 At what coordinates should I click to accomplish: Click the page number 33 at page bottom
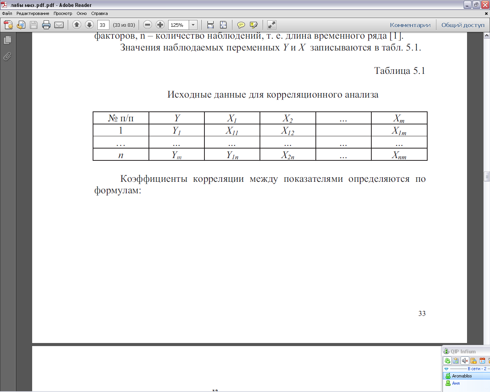[422, 314]
